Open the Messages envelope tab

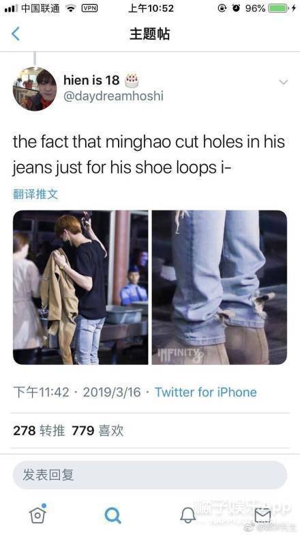262,516
